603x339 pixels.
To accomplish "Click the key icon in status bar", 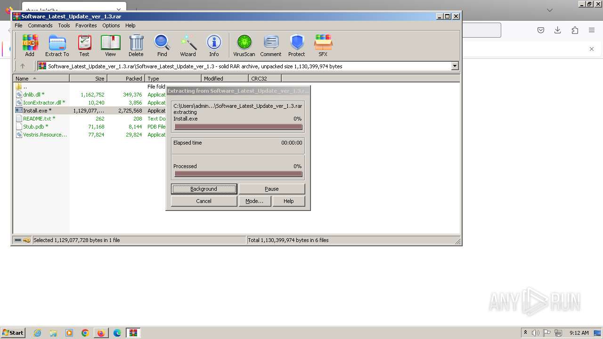I will tap(27, 240).
